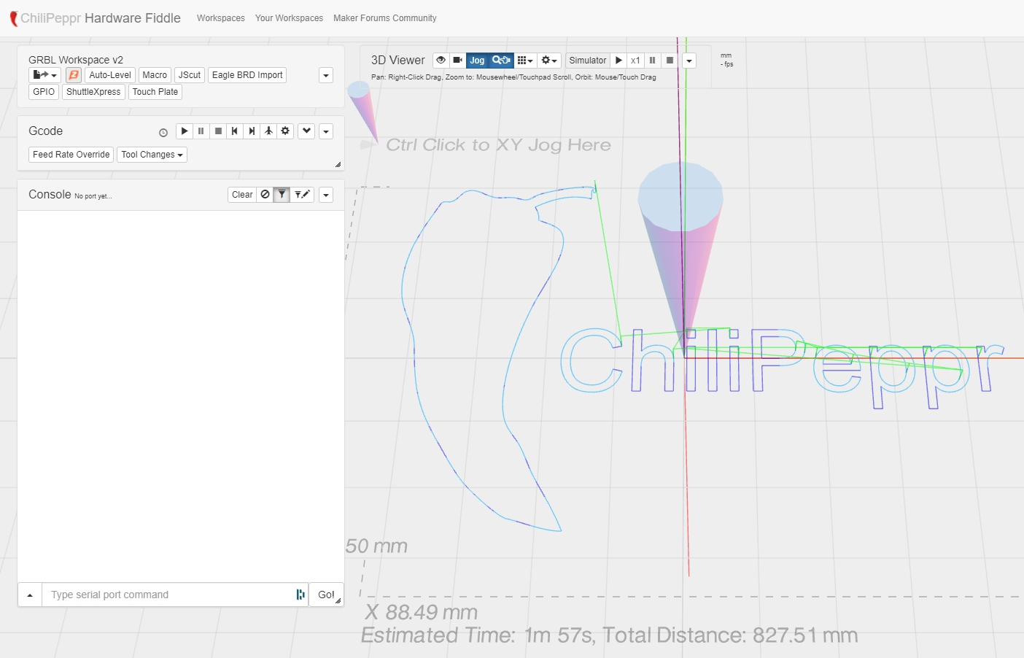Toggle the orange Zipwhip texting icon
This screenshot has height=658, width=1024.
tap(74, 75)
